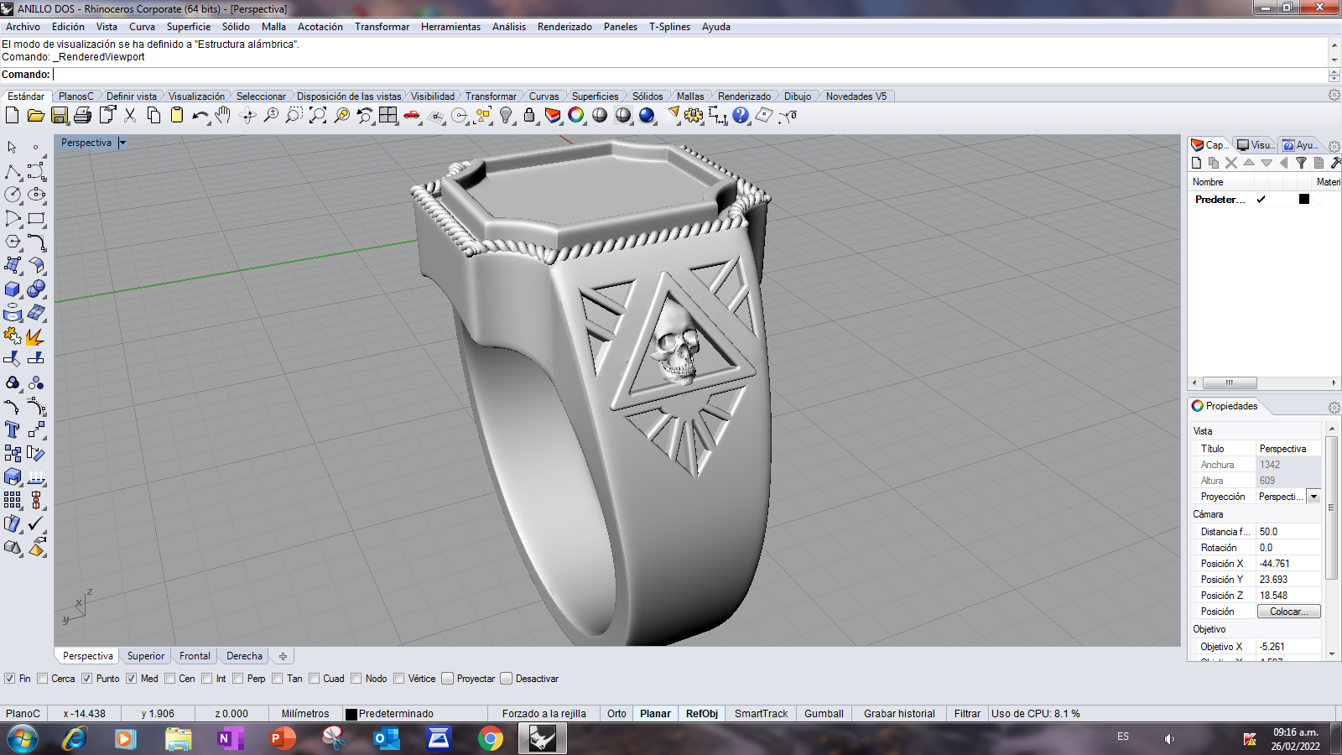Image resolution: width=1342 pixels, height=755 pixels.
Task: Open the Zoom window tool
Action: 294,115
